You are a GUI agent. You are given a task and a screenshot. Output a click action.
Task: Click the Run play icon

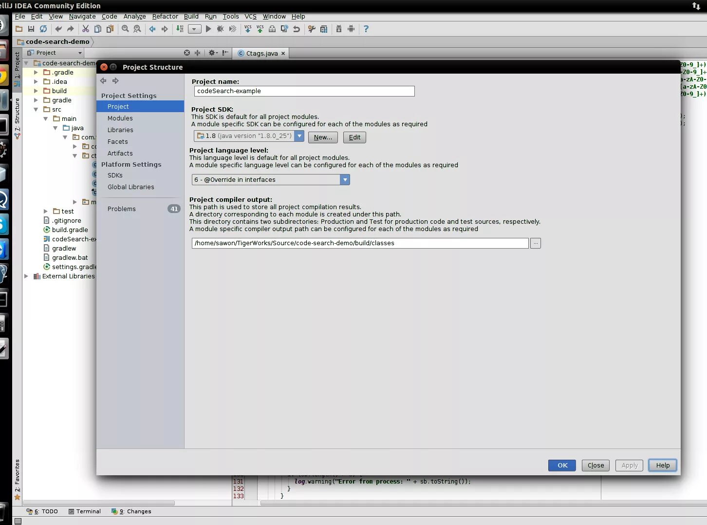tap(208, 29)
